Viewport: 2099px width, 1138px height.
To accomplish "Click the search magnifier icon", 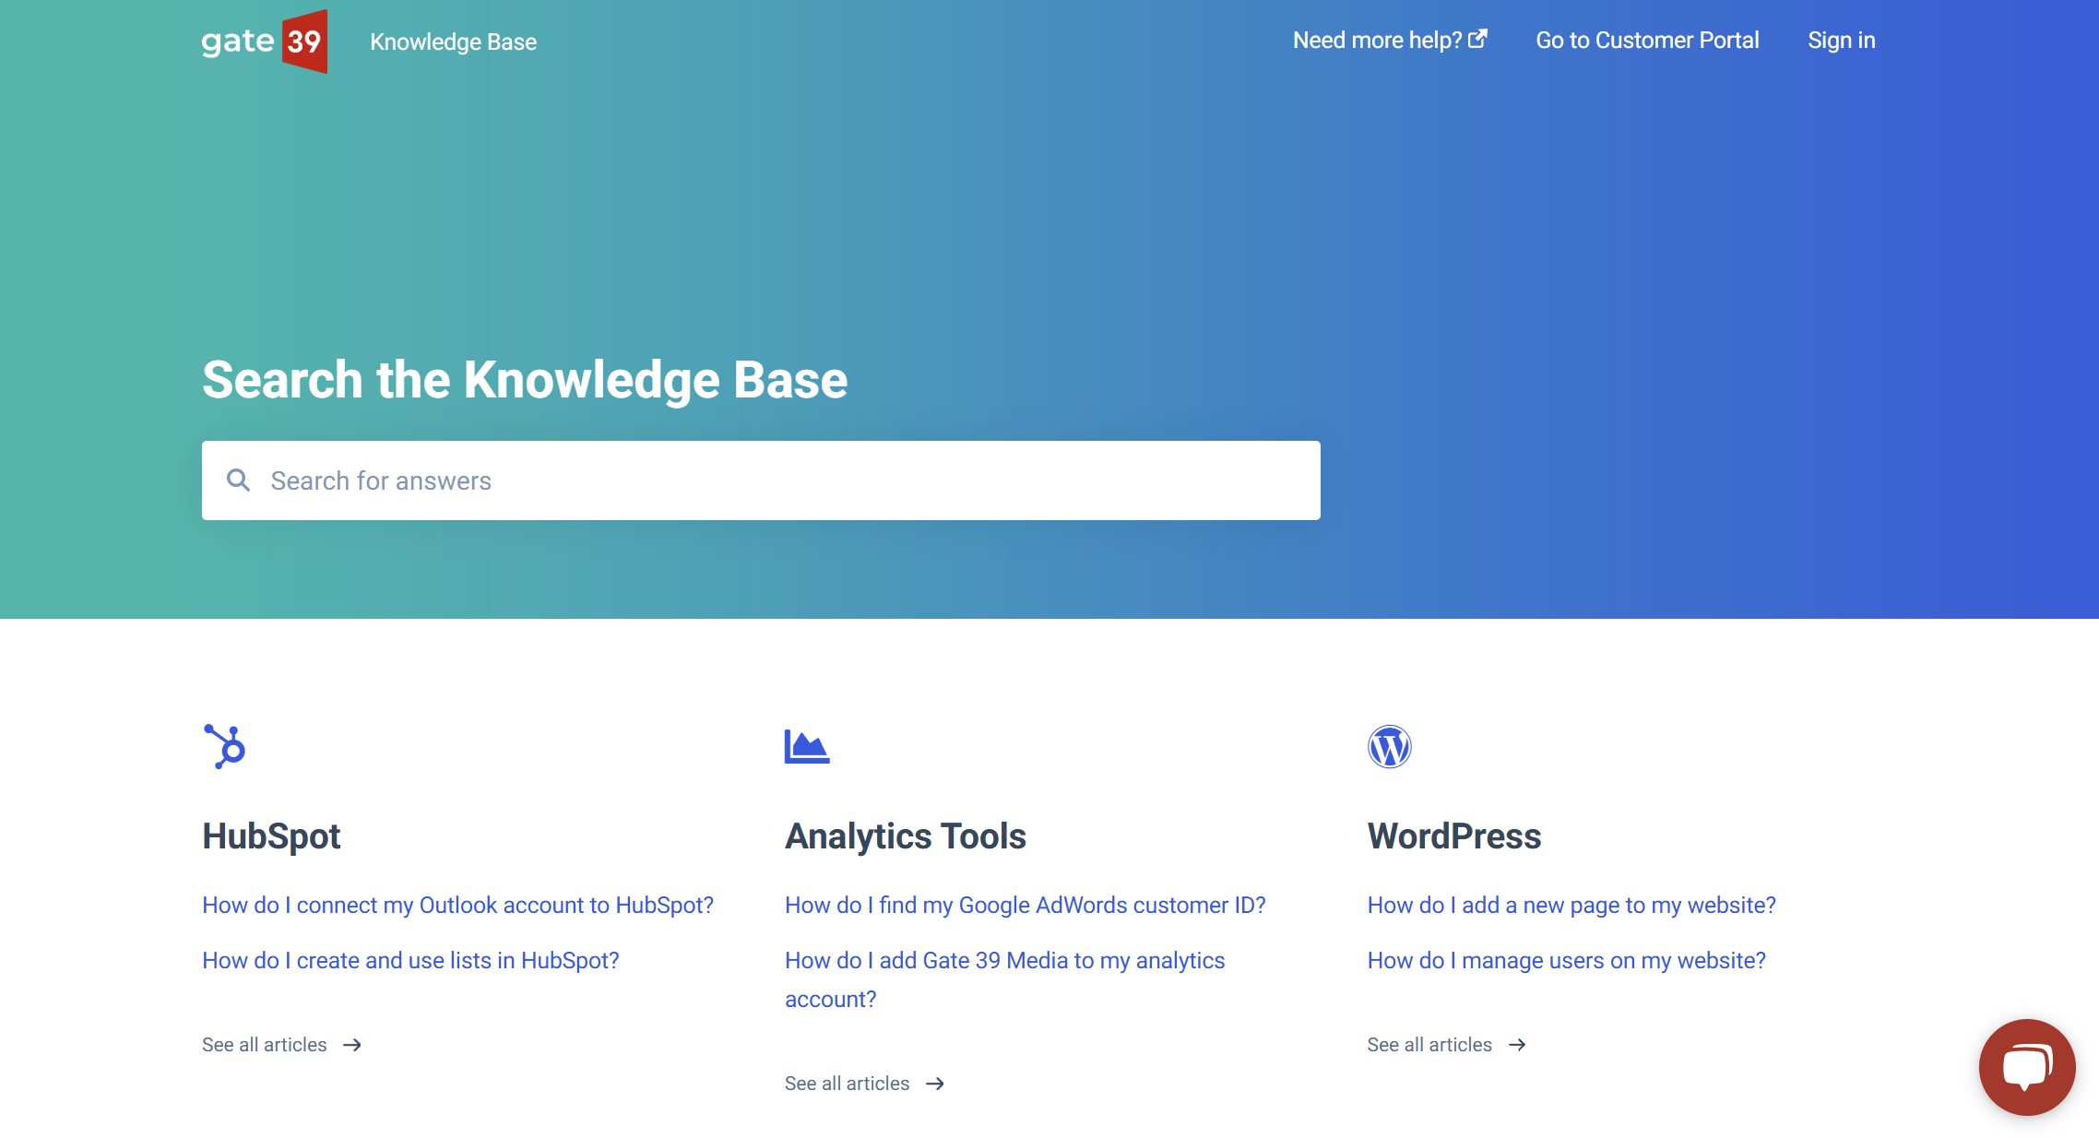I will 238,480.
